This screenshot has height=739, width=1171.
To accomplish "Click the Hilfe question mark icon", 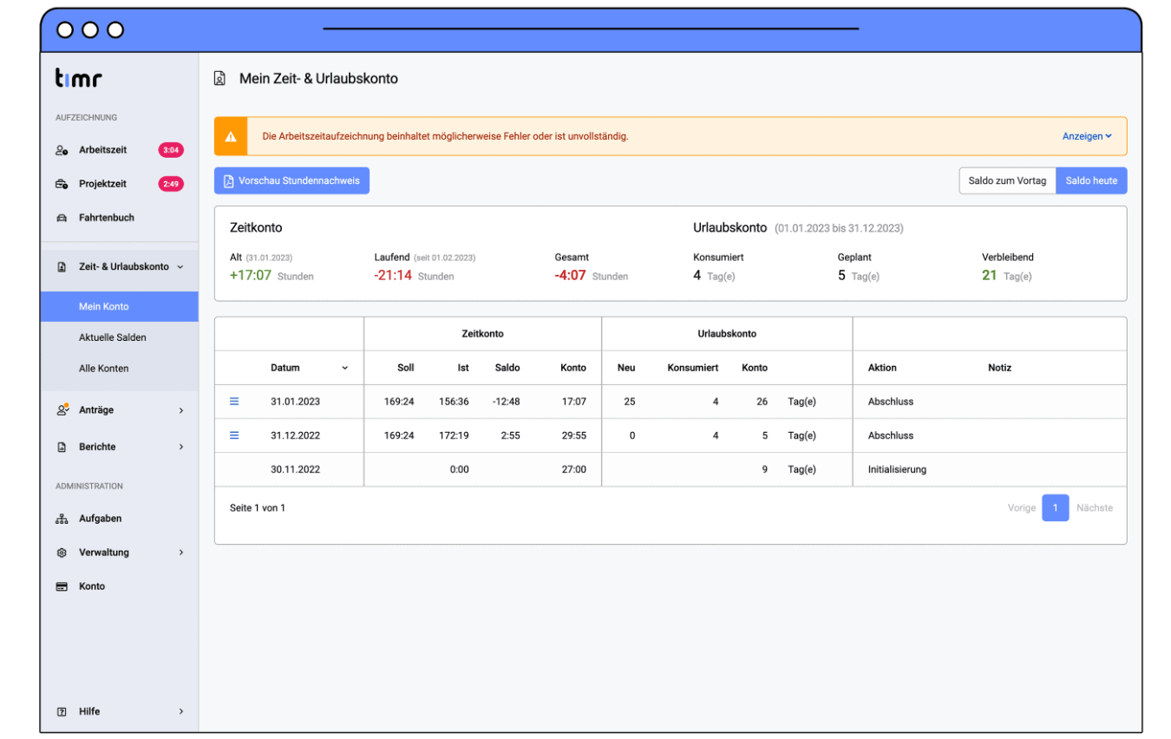I will (62, 711).
